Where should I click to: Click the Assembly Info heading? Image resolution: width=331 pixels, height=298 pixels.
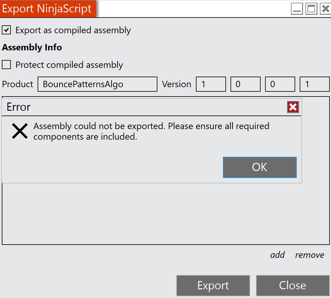click(32, 47)
